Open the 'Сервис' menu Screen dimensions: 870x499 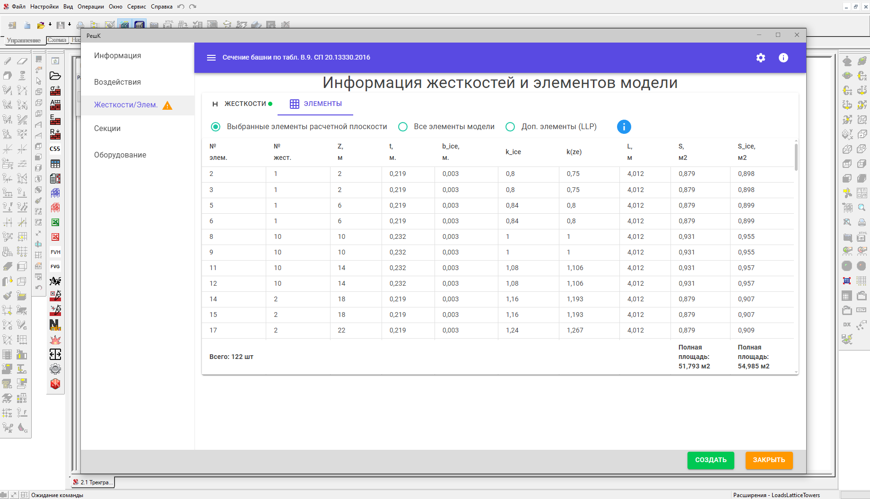pos(136,7)
